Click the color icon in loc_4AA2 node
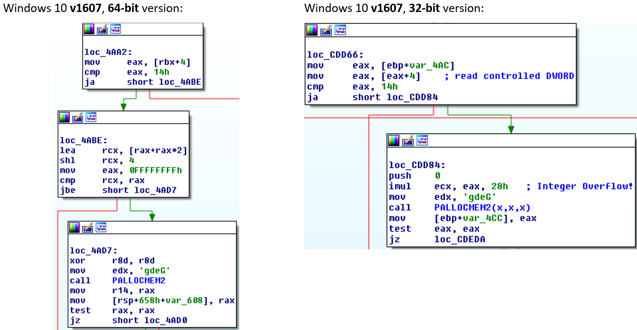The image size is (637, 330). coord(89,29)
